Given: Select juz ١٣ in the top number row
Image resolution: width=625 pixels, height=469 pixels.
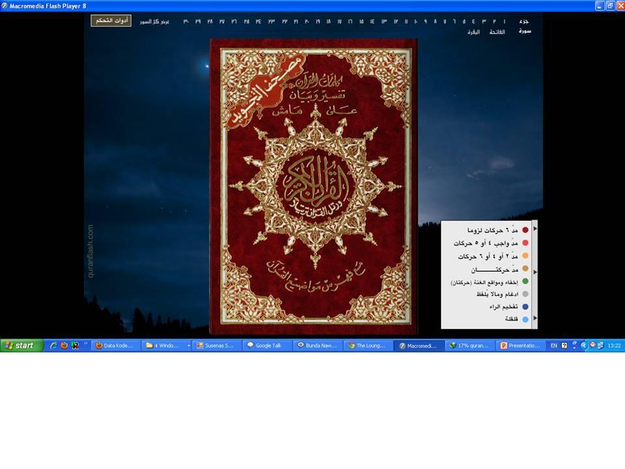Looking at the screenshot, I should coord(383,21).
